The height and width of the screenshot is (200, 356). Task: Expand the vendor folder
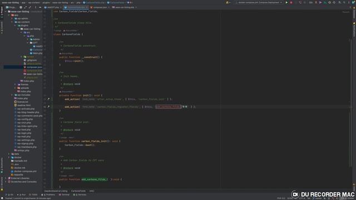pos(22,57)
